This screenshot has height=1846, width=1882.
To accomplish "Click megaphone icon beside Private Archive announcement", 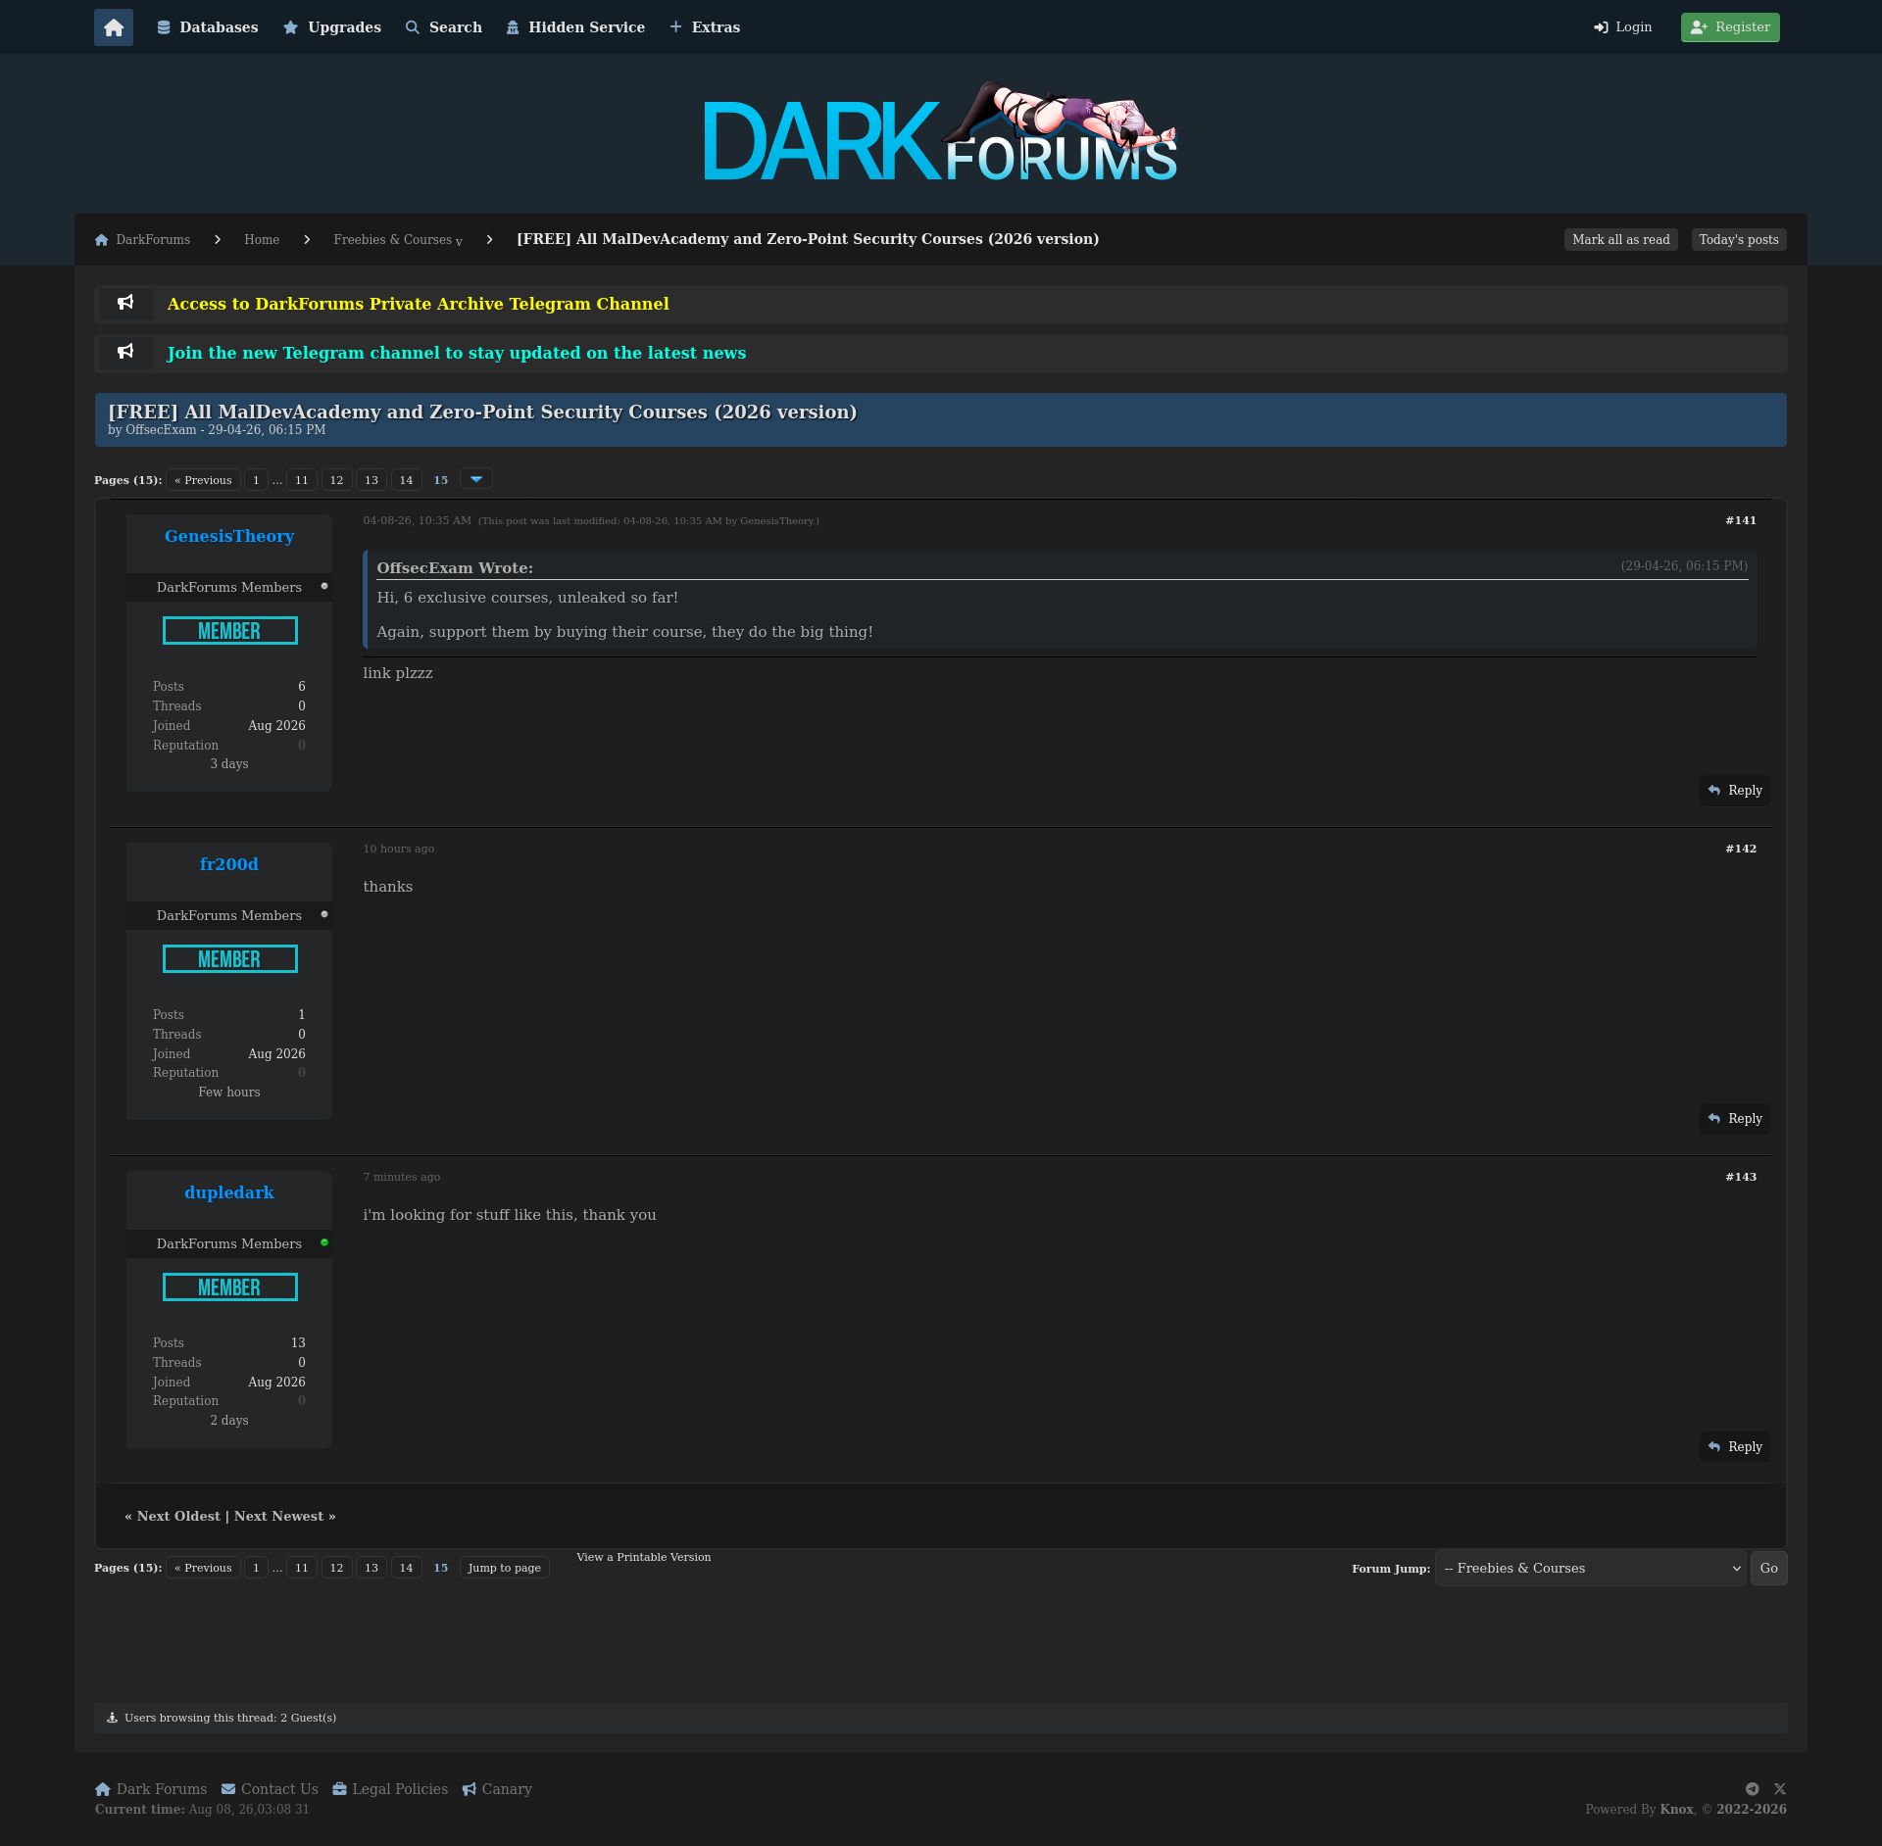I will (x=125, y=303).
